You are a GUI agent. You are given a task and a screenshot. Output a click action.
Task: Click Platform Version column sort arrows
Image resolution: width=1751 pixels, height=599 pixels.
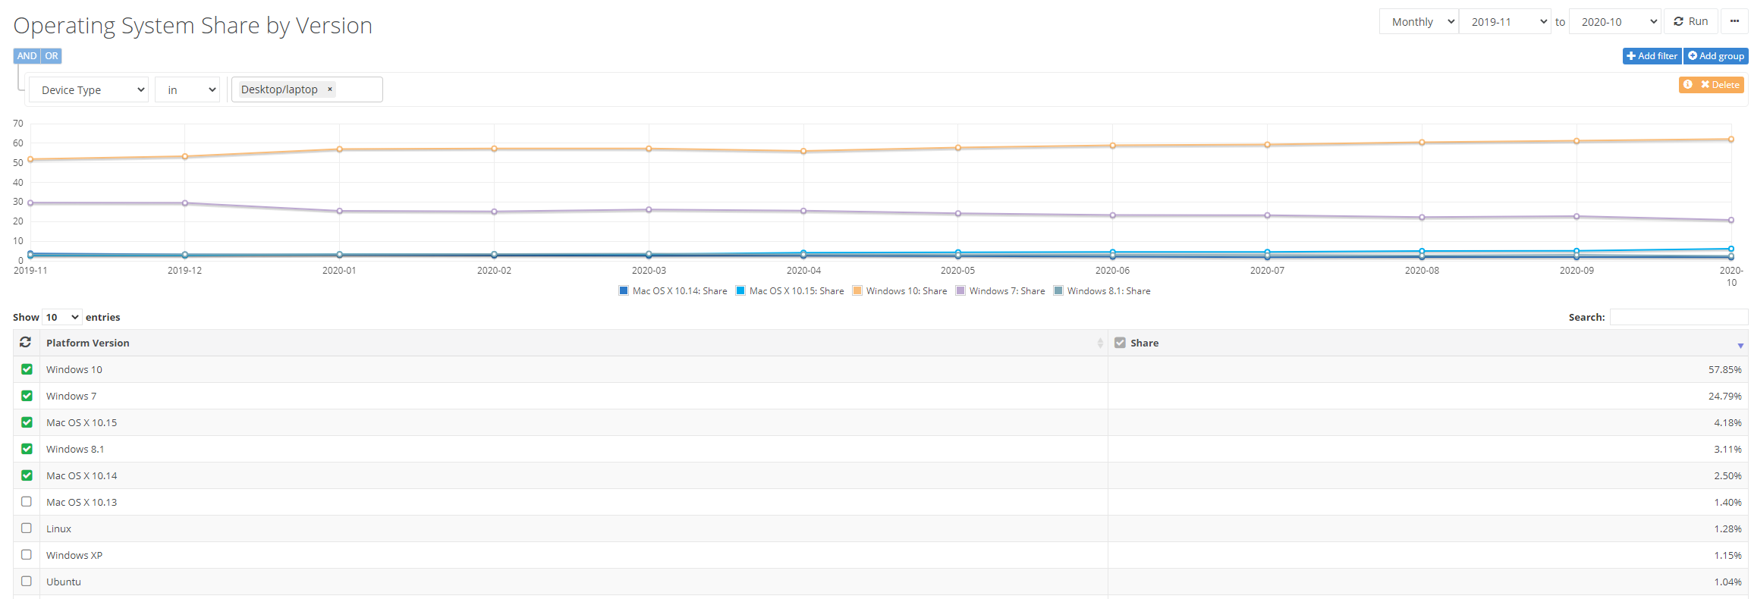pos(1099,343)
